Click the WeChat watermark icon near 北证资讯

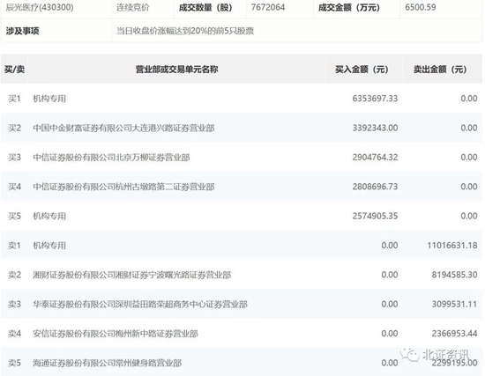409,354
